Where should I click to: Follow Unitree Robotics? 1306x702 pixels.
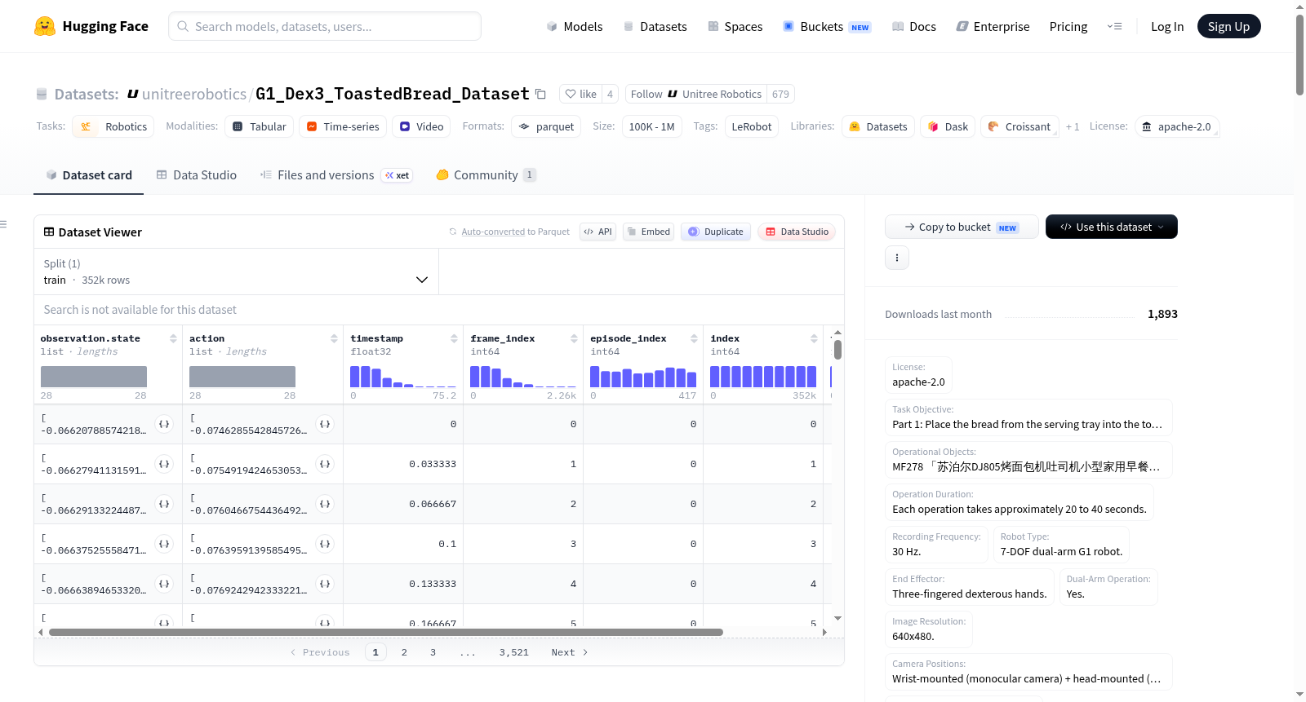coord(696,94)
